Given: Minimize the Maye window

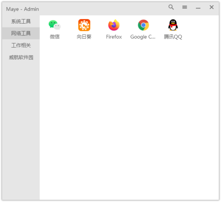Looking at the screenshot, I should click(198, 8).
